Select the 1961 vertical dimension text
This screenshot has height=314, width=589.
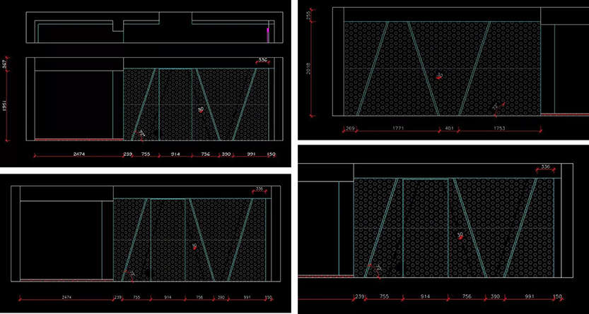click(5, 105)
